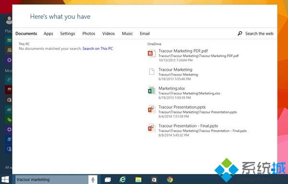Screen dimensions: 288x184
Task: Switch to the Email tab
Action: coord(145,34)
